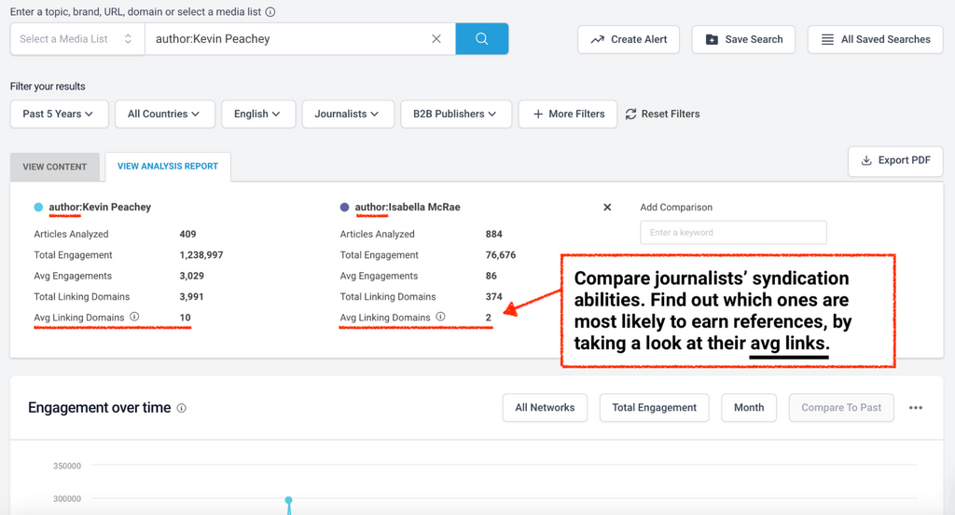The width and height of the screenshot is (955, 515).
Task: Click the blue search magnifier button
Action: (481, 39)
